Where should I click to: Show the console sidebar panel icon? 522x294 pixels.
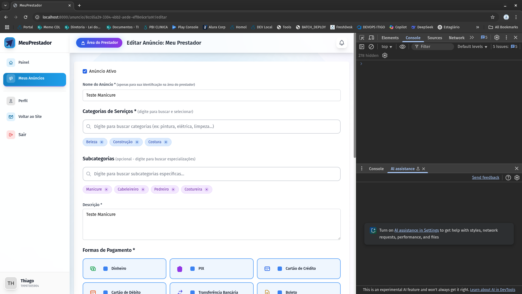tap(362, 47)
